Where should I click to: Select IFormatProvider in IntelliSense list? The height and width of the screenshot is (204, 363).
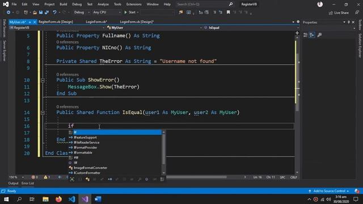click(86, 147)
